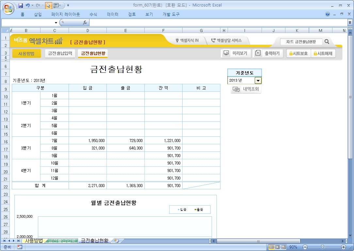This screenshot has width=354, height=251.
Task: Click the Undo arrow icon
Action: click(x=27, y=6)
